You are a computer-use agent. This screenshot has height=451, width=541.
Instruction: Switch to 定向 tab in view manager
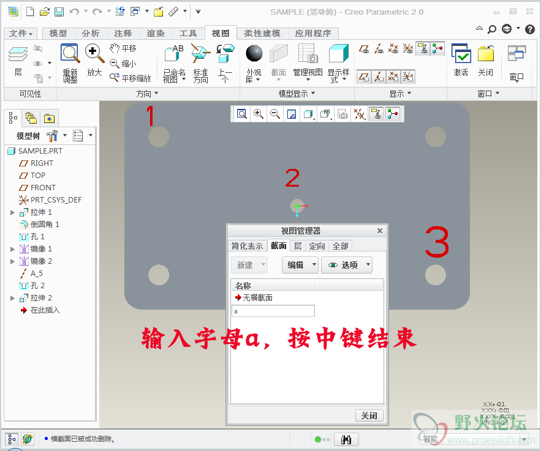point(317,246)
